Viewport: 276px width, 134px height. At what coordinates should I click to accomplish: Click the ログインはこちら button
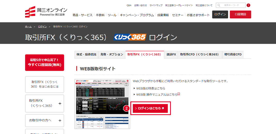click(150, 108)
